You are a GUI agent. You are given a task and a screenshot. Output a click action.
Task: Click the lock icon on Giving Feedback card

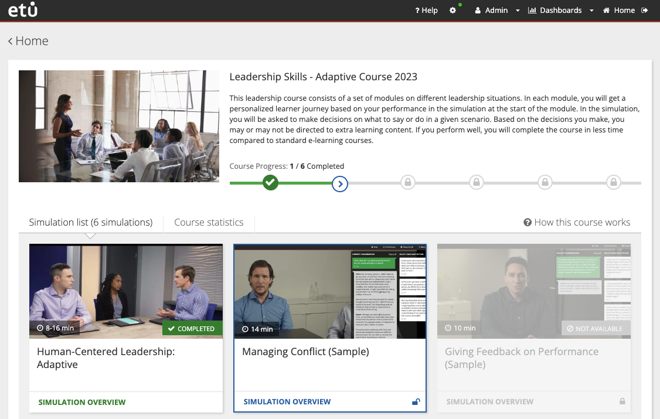(622, 402)
